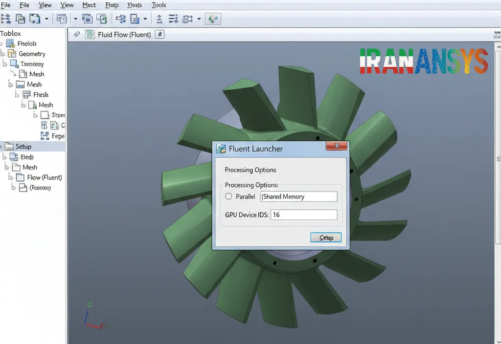The image size is (501, 344).
Task: Click the (Shared Memory text field
Action: click(x=299, y=196)
